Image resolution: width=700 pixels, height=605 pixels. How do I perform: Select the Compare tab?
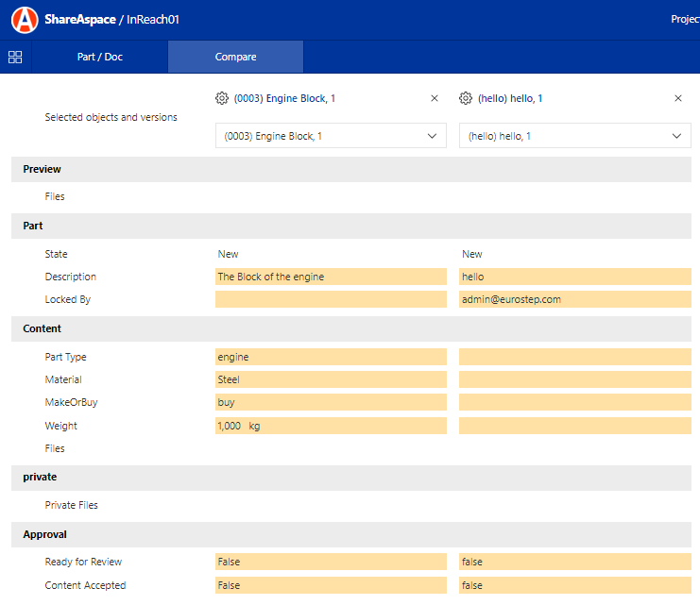(235, 57)
